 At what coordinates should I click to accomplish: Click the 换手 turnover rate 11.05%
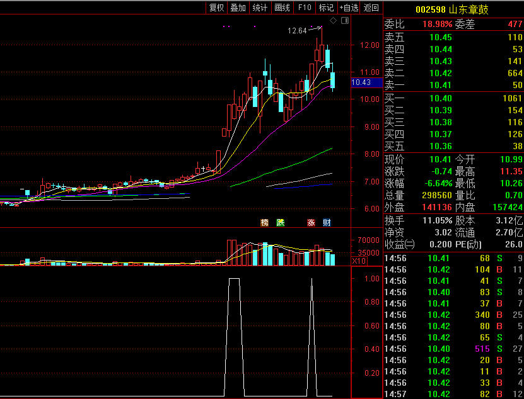tap(438, 221)
